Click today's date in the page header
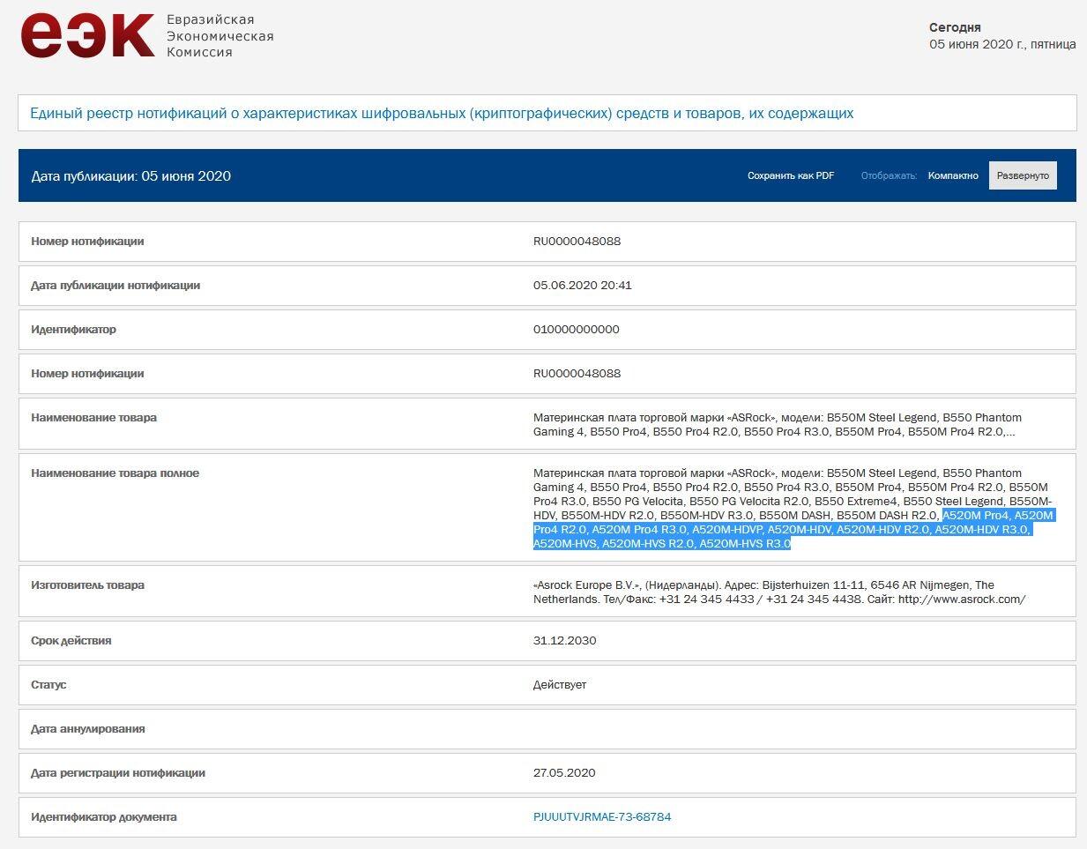Image resolution: width=1087 pixels, height=849 pixels. tap(1001, 44)
